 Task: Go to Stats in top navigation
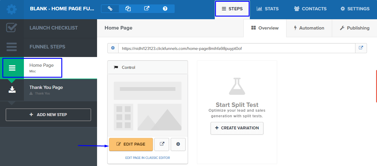(x=268, y=9)
